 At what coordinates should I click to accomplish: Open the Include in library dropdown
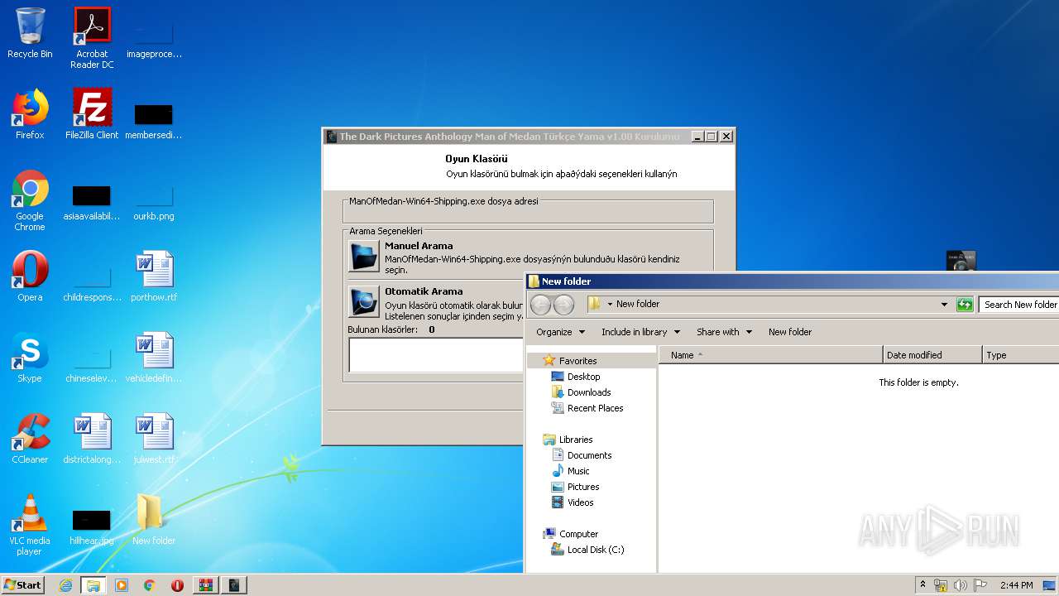coord(640,332)
